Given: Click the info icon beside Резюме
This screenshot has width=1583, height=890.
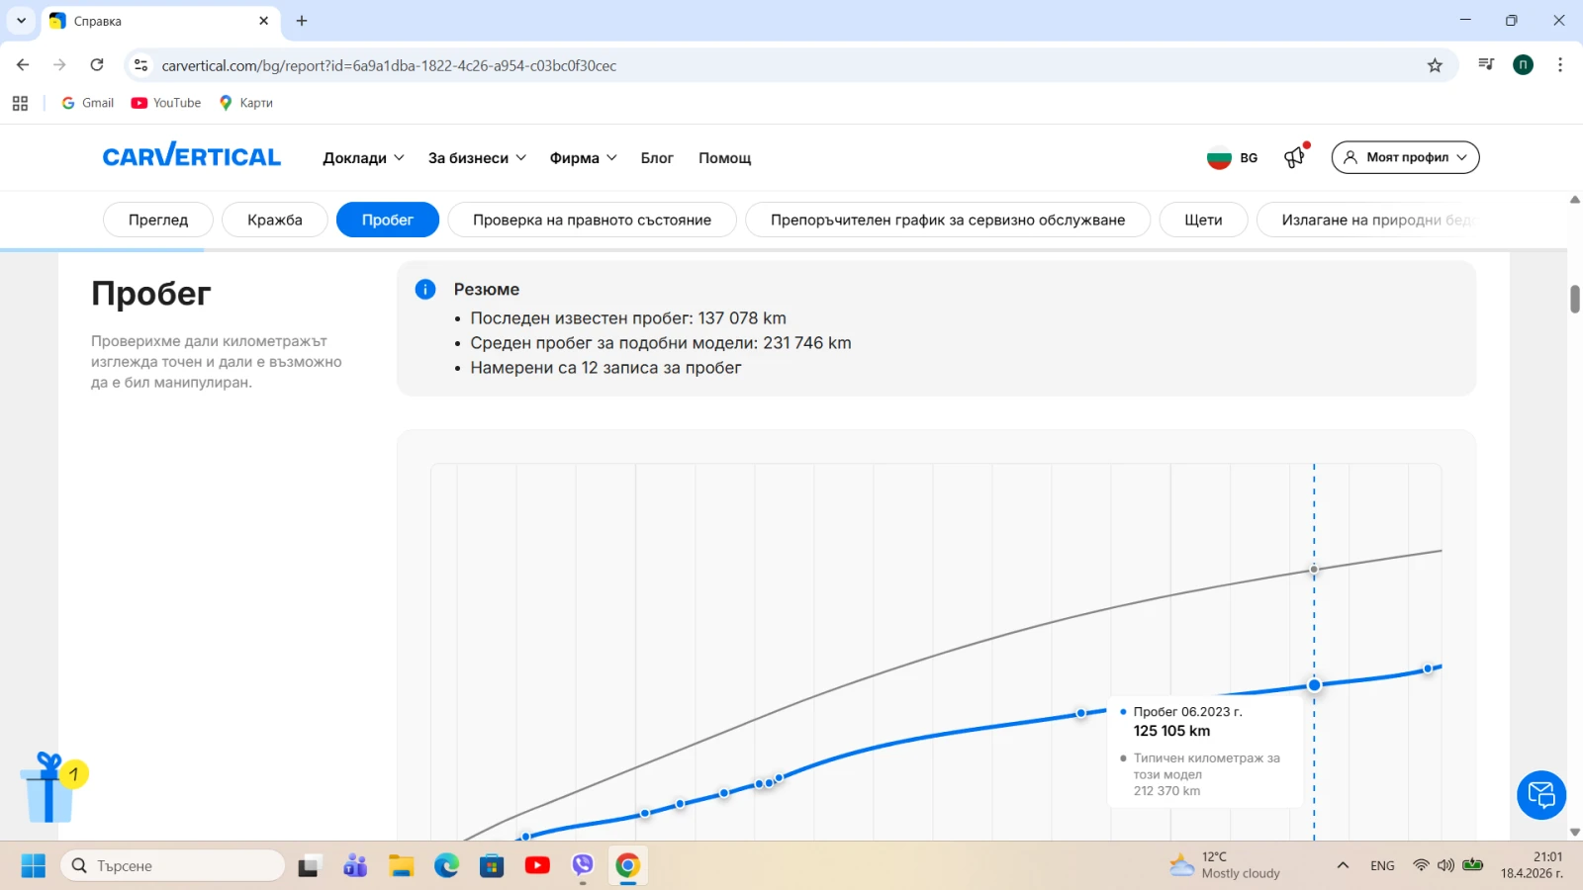Looking at the screenshot, I should tap(425, 290).
